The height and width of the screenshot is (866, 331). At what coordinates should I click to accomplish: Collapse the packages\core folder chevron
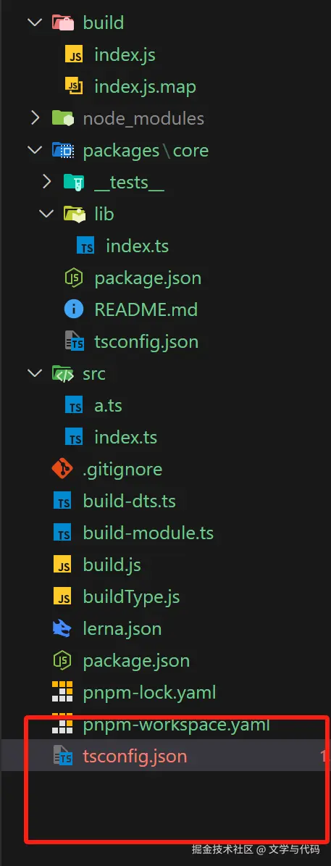tap(35, 150)
